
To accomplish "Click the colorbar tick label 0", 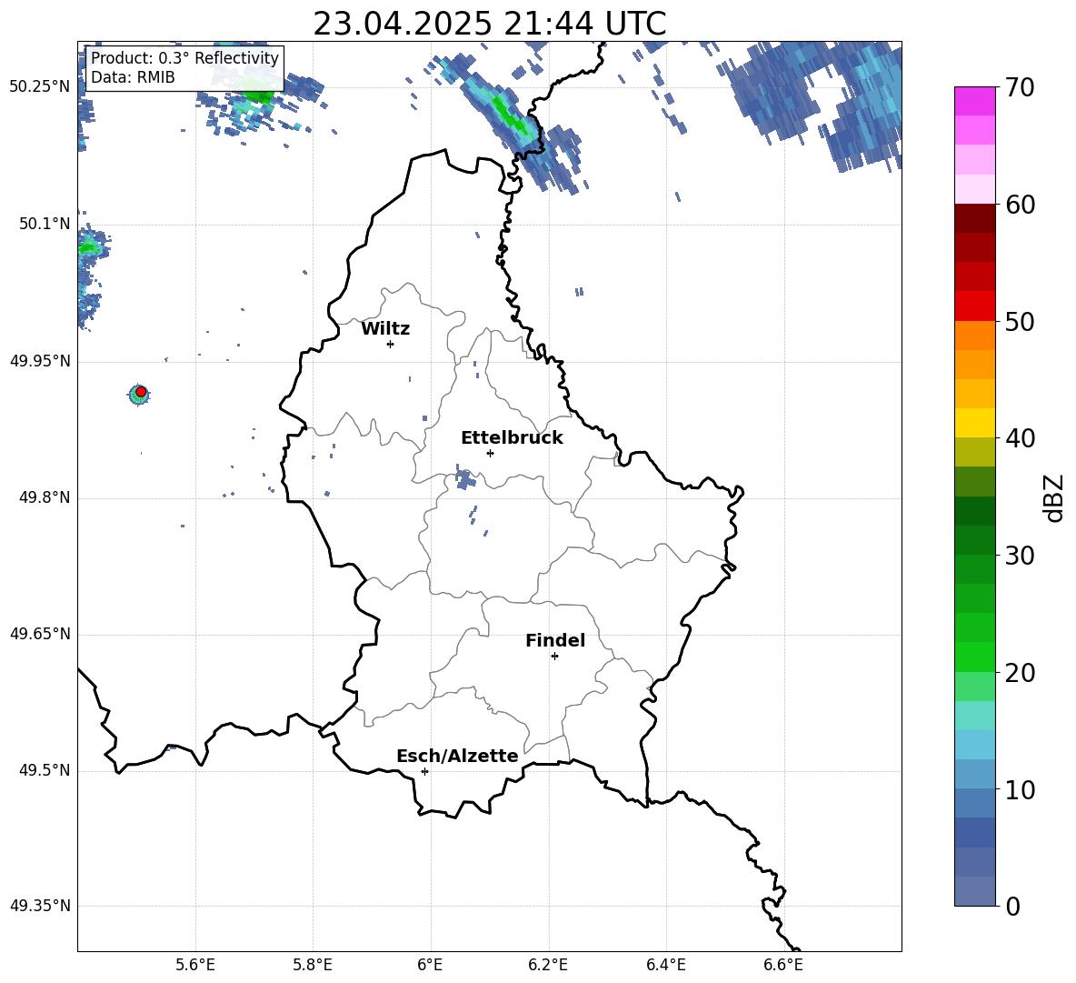I will 1012,906.
